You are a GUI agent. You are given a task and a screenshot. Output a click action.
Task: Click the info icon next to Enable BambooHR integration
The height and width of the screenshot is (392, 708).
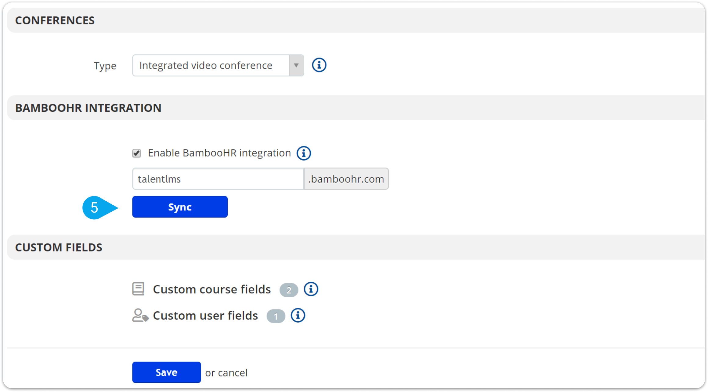(x=304, y=153)
